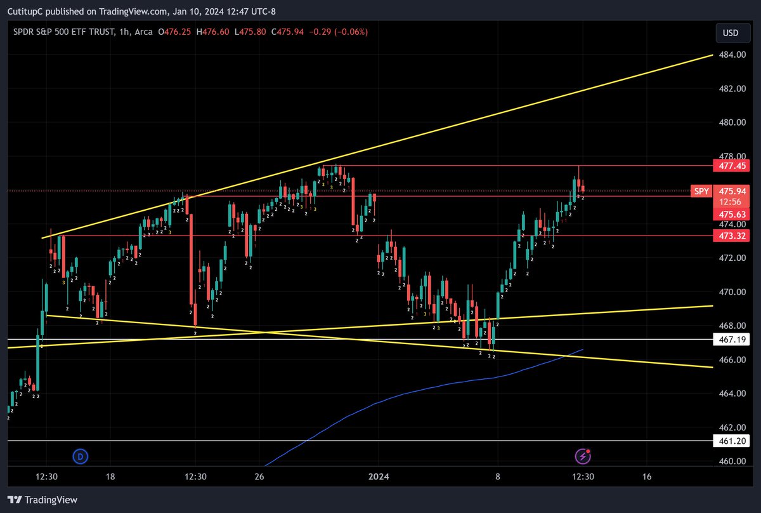Select the red SPY tag on the price axis
Image resolution: width=761 pixels, height=513 pixels.
tap(701, 190)
